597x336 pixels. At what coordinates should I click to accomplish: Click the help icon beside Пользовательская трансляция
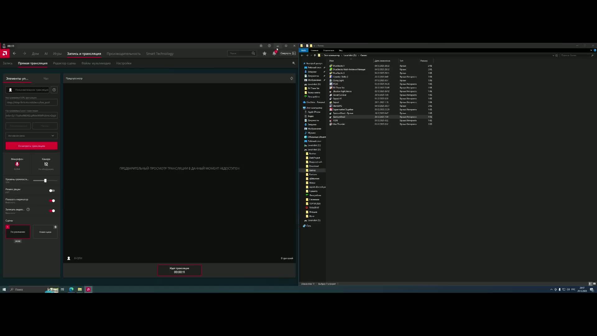point(54,90)
